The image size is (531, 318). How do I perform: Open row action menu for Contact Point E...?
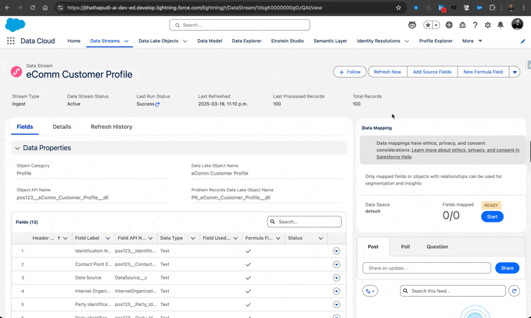337,264
